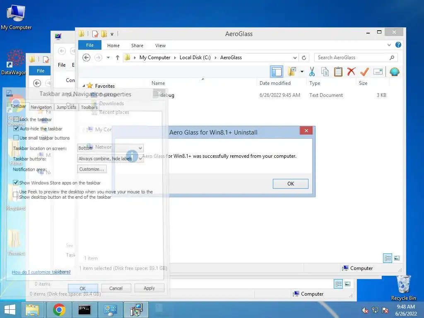The height and width of the screenshot is (318, 424).
Task: Open Command Prompt taskbar icon
Action: (84, 310)
